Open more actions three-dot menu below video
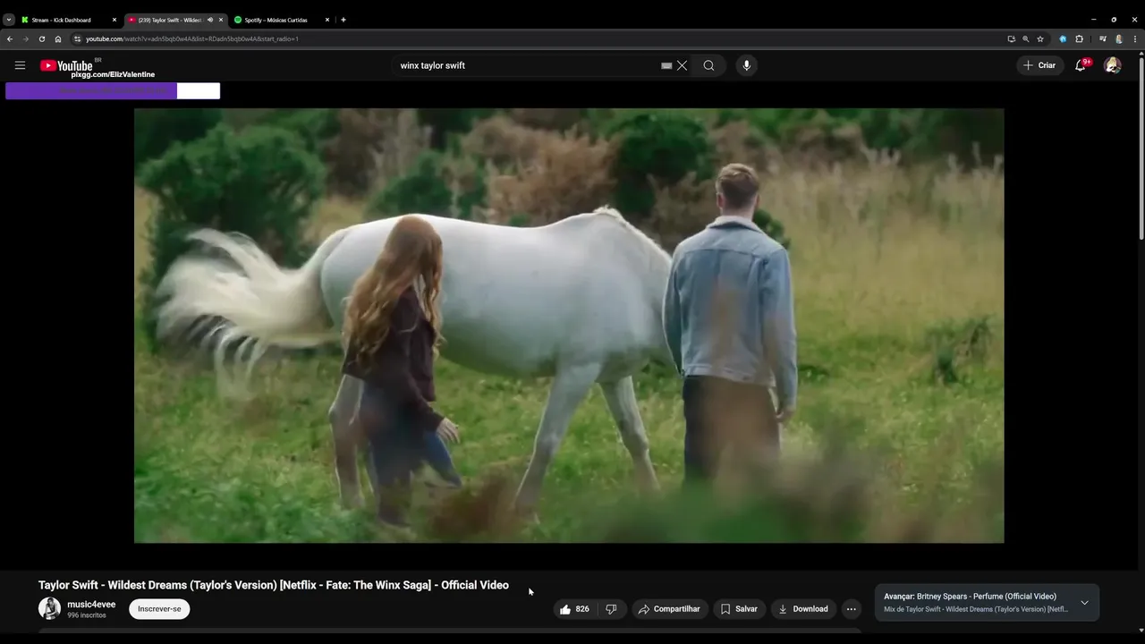The width and height of the screenshot is (1145, 644). [x=852, y=609]
